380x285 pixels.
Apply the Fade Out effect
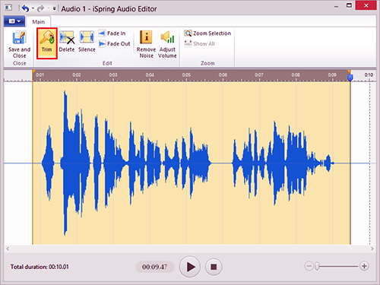pos(114,43)
